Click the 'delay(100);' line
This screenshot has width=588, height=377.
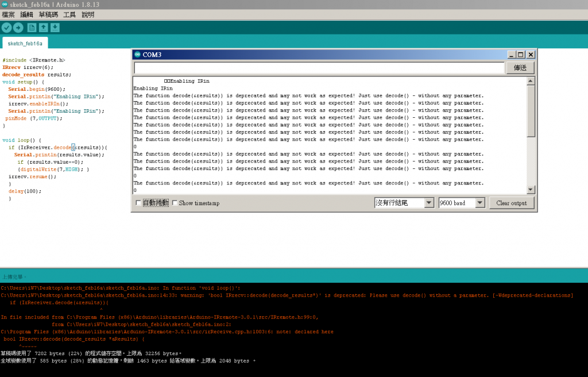point(25,191)
